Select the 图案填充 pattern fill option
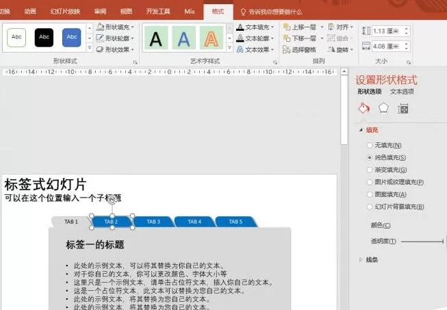The height and width of the screenshot is (310, 447). tap(387, 194)
